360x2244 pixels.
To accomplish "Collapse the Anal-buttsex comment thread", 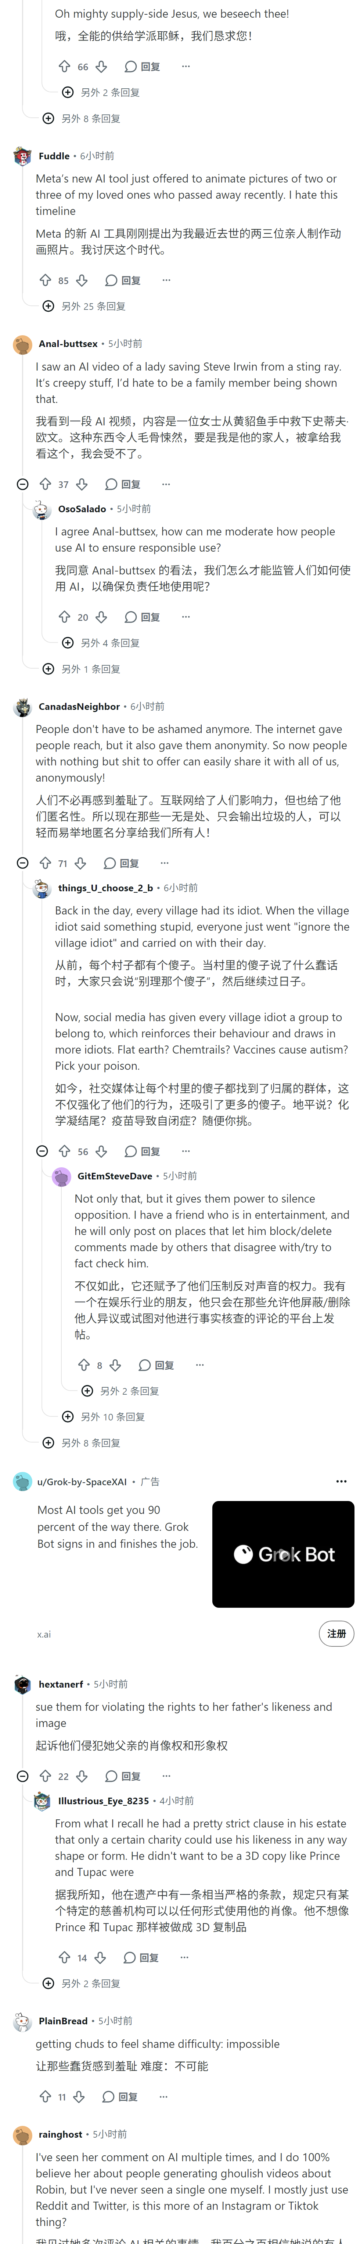I will (x=23, y=484).
